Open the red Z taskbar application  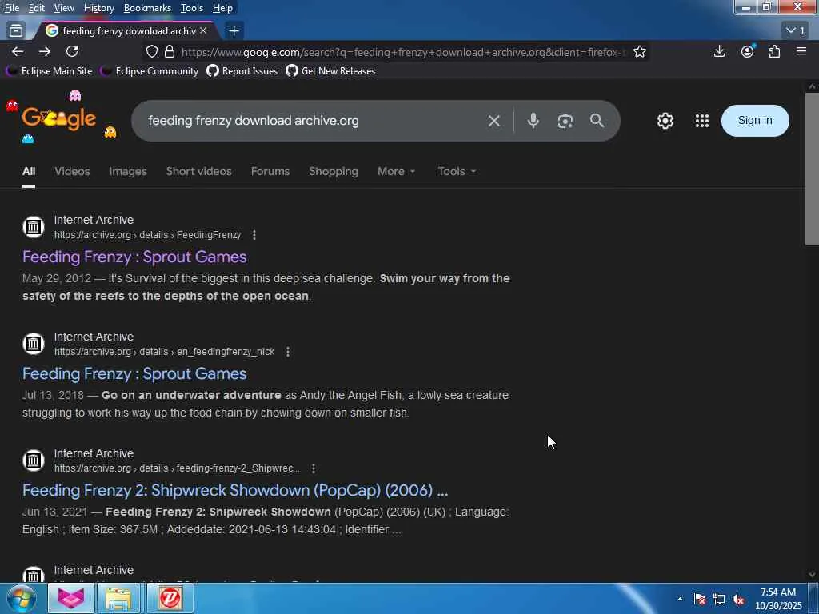click(170, 598)
